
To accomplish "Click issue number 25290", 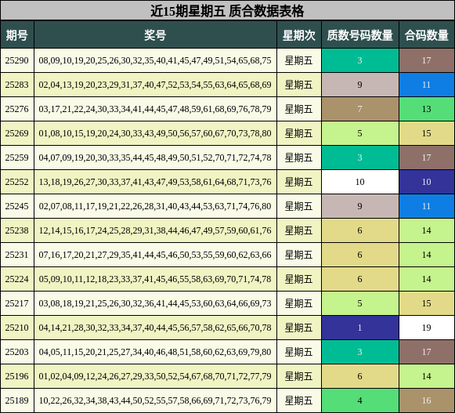I will pos(16,60).
